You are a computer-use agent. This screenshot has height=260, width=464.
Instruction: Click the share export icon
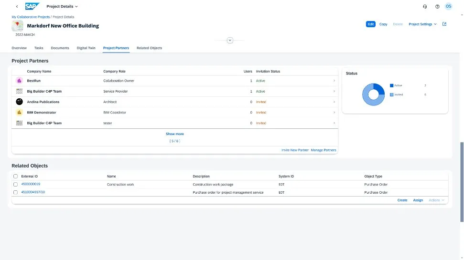pyautogui.click(x=444, y=24)
